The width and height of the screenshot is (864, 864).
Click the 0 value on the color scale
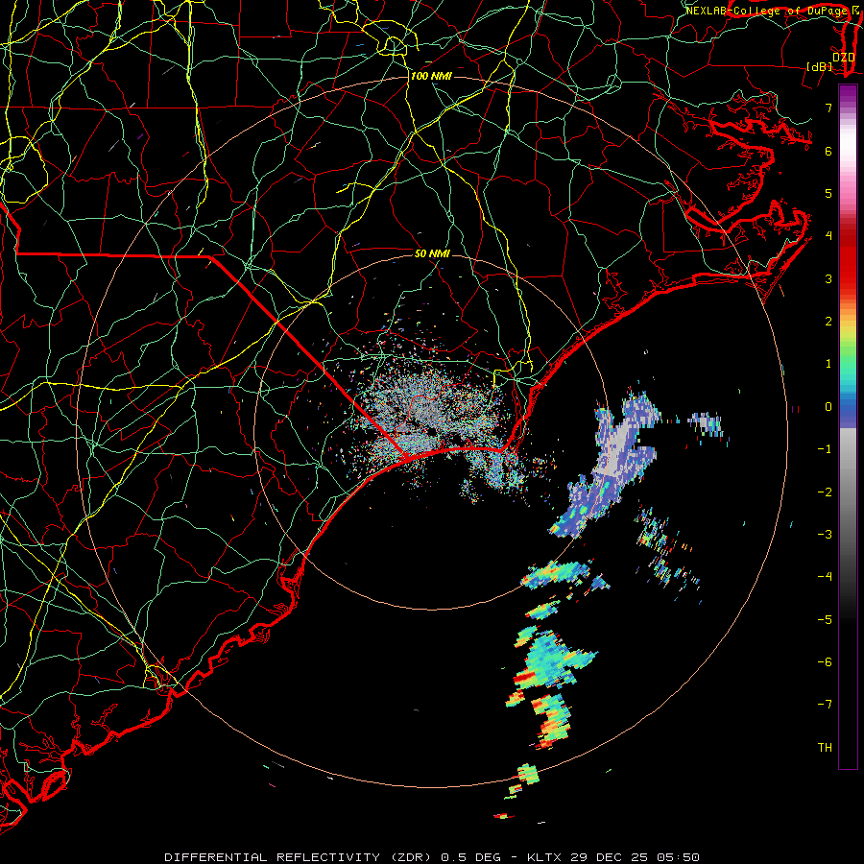[x=828, y=407]
